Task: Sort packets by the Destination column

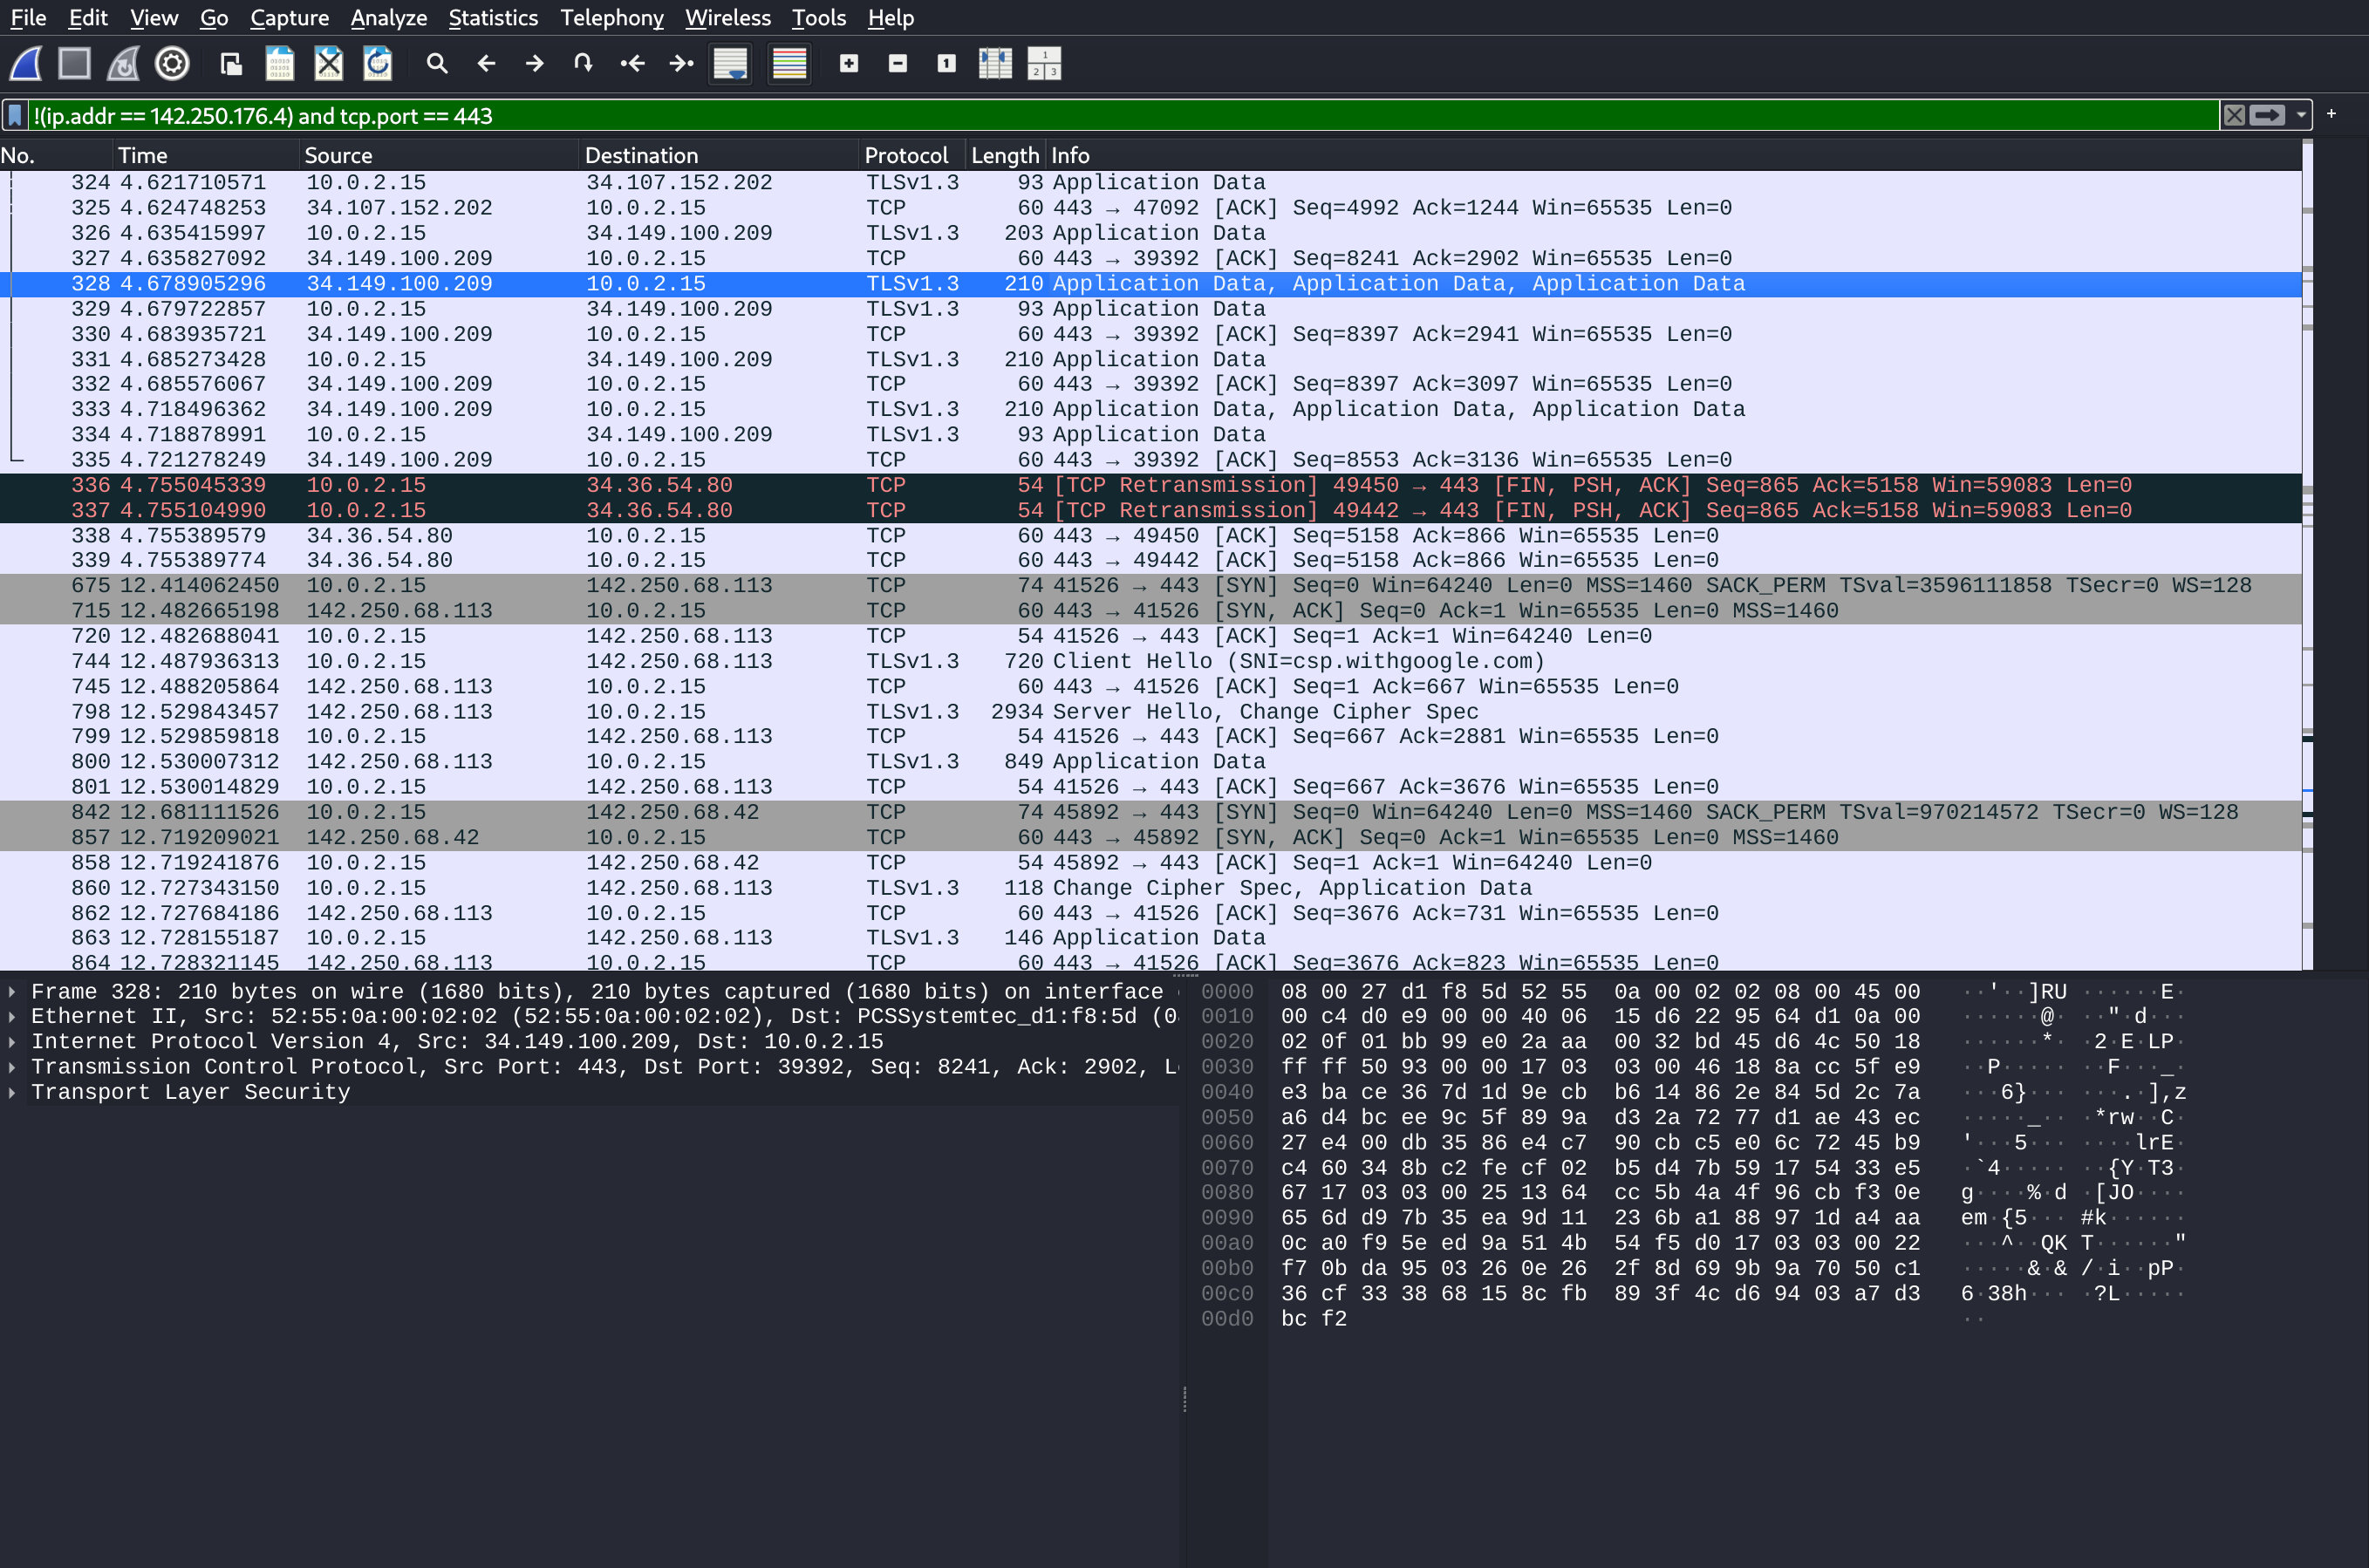Action: pos(719,155)
